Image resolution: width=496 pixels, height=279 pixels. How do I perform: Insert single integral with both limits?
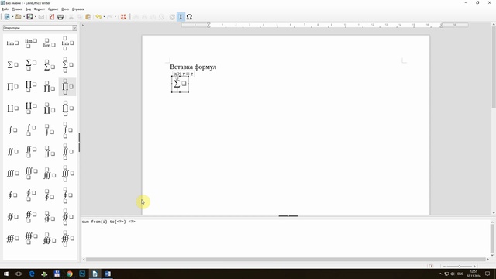[67, 130]
